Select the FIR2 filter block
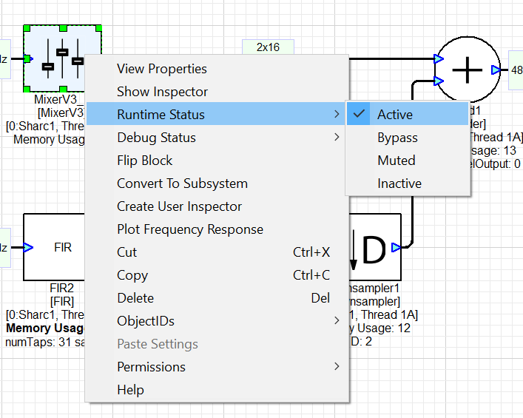523x418 pixels. tap(54, 247)
